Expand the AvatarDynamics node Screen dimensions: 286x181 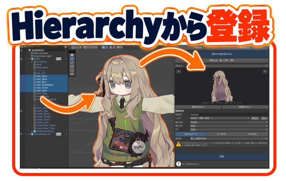(x=32, y=131)
